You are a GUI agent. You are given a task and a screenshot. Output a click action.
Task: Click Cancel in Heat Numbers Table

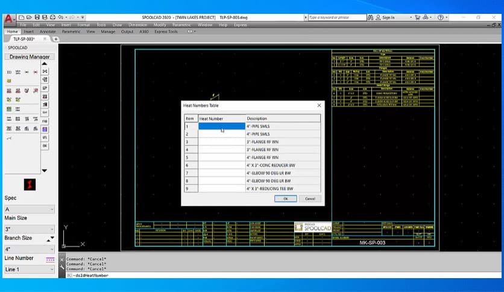[310, 198]
